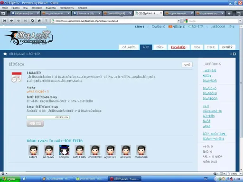Open Lider1 user avatar
Image resolution: width=243 pixels, height=182 pixels.
[x=33, y=150]
